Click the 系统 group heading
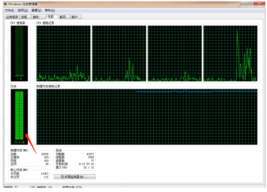The width and height of the screenshot is (267, 192). [59, 150]
